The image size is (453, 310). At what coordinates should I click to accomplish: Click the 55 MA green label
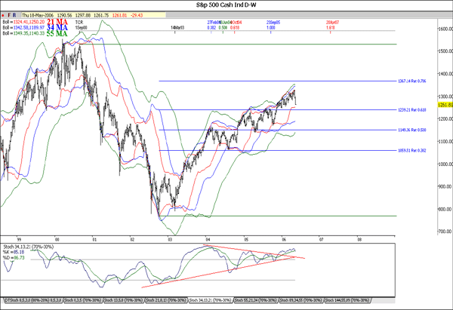(x=57, y=33)
